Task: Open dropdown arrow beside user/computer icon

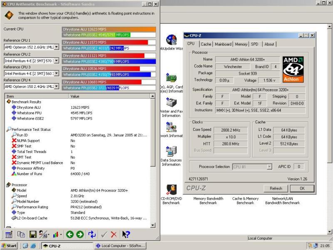Action: [x=49, y=235]
